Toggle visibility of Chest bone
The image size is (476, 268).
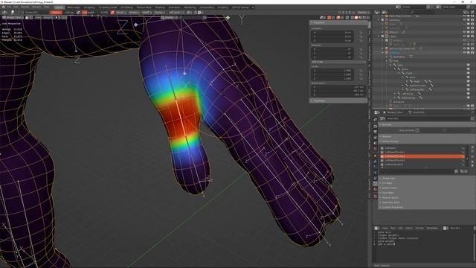point(468,73)
